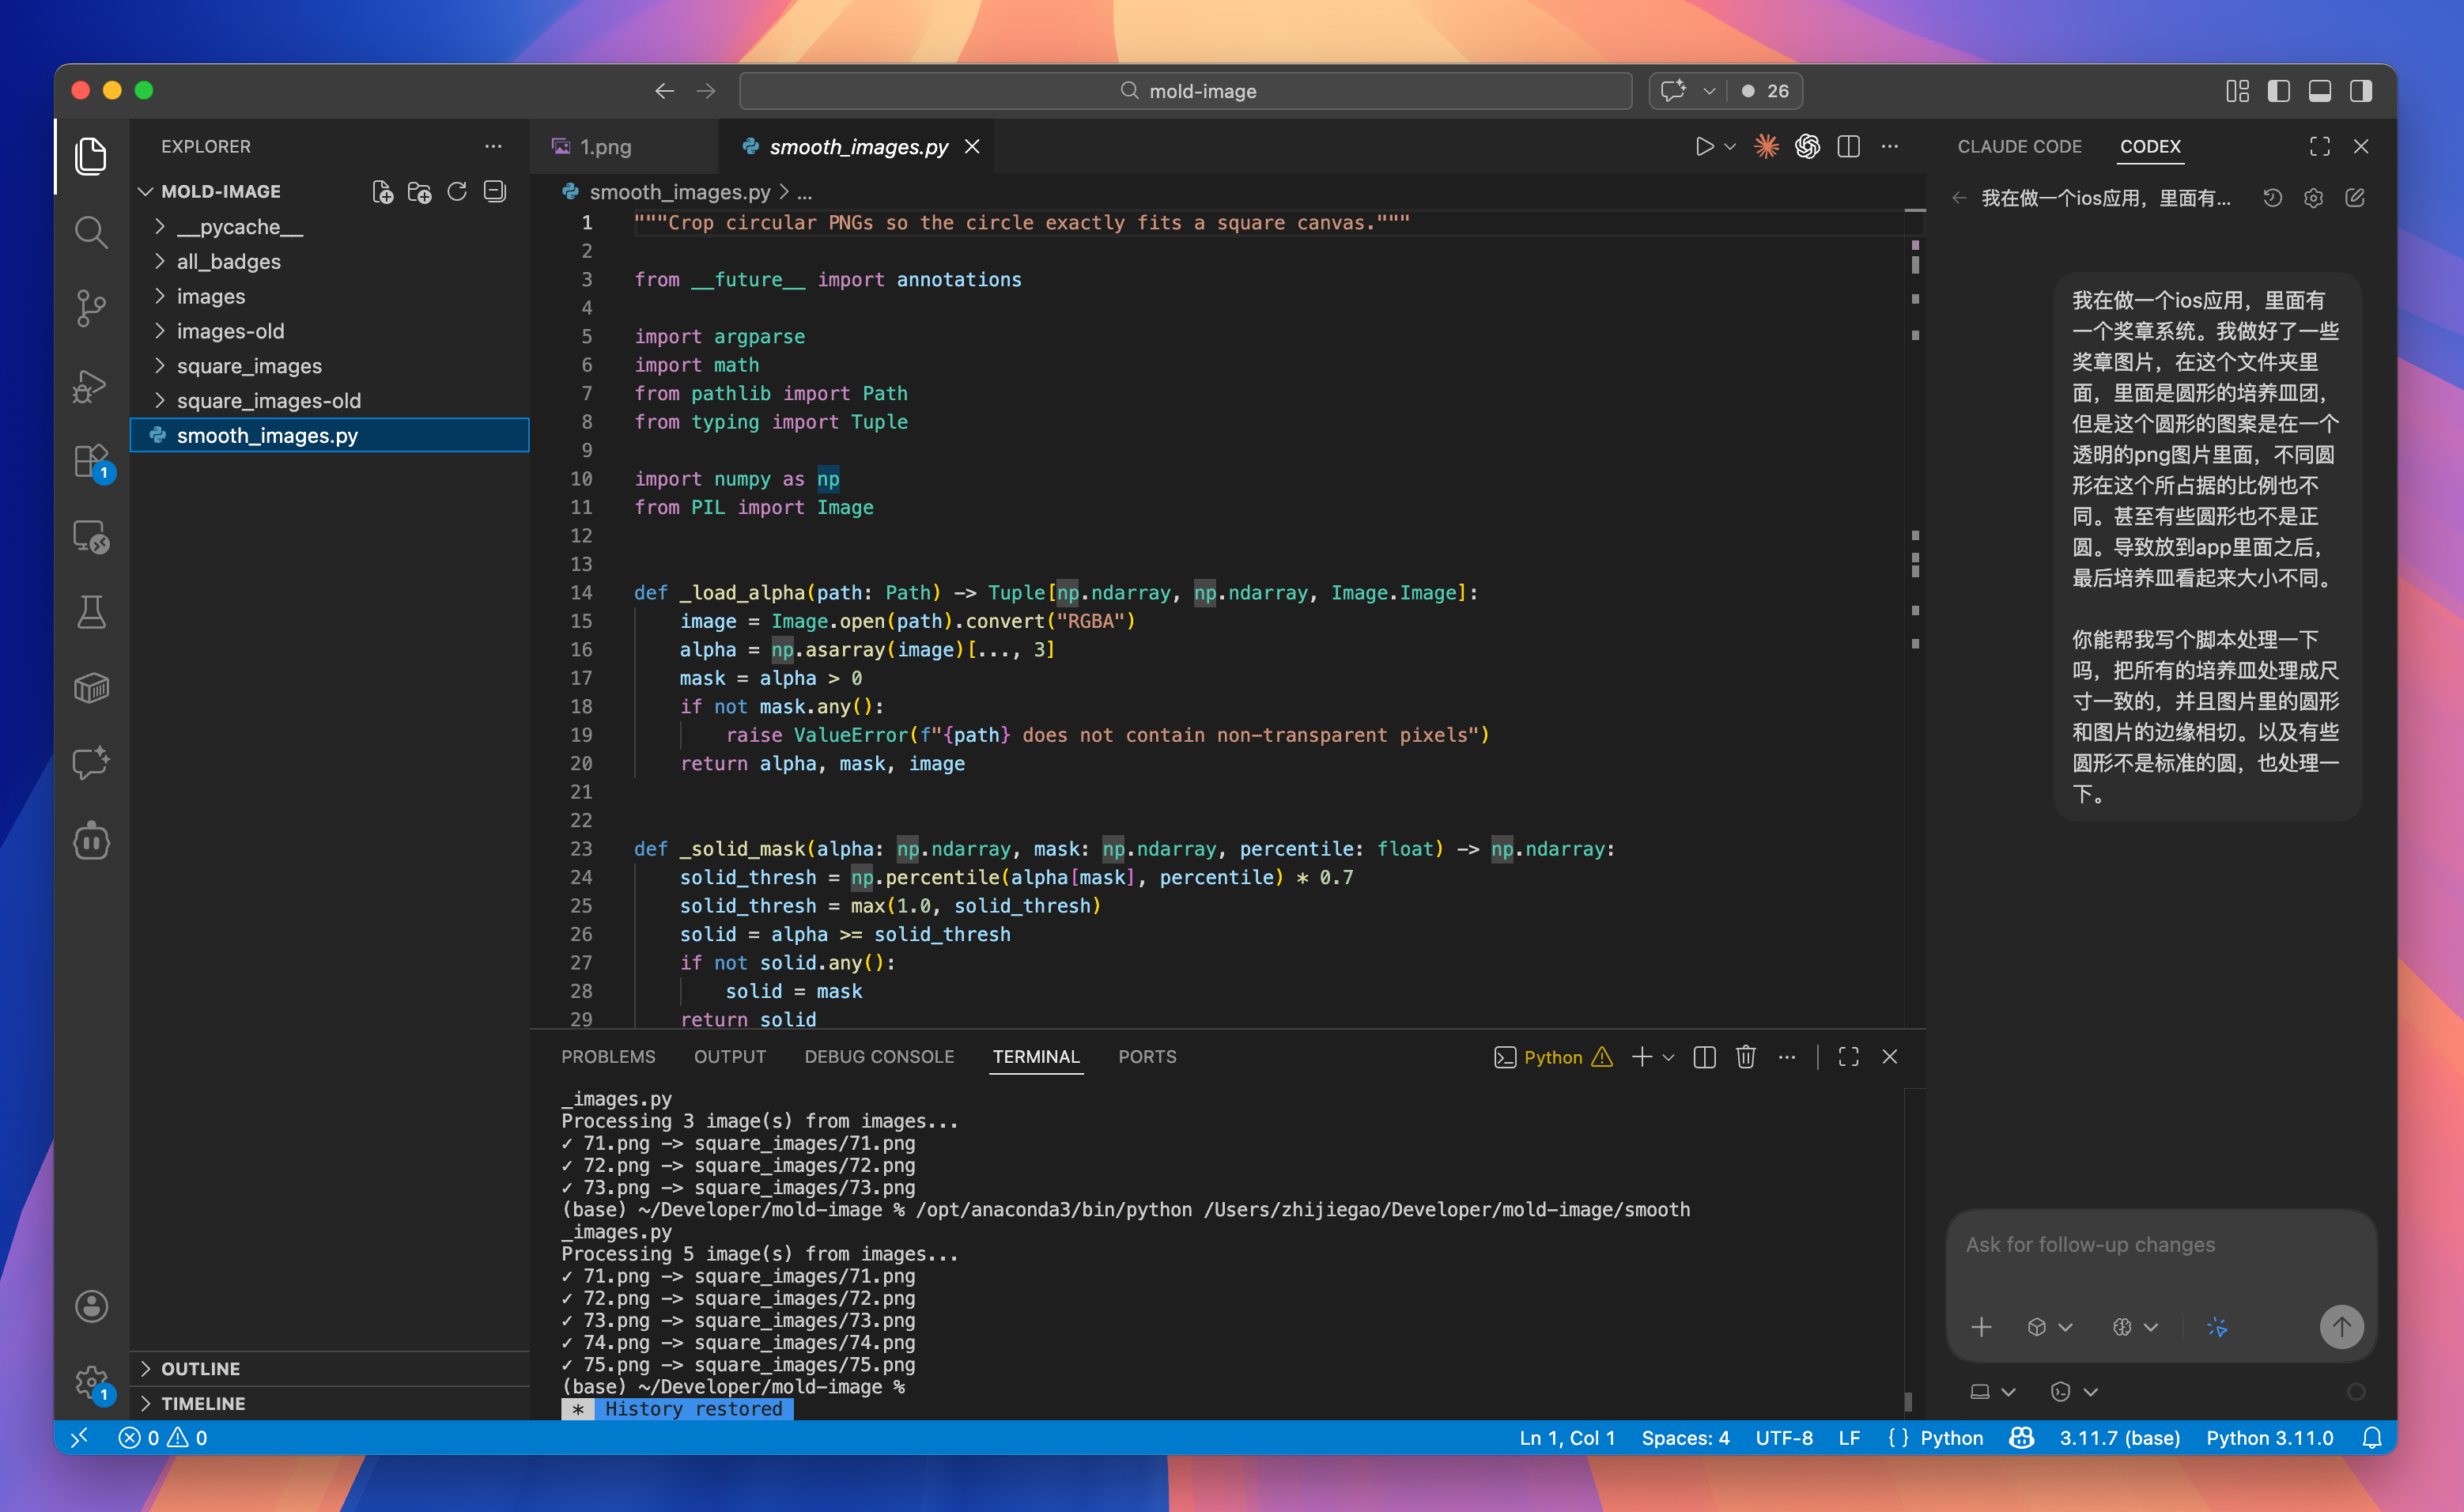Open the Search view in activity bar

click(91, 232)
